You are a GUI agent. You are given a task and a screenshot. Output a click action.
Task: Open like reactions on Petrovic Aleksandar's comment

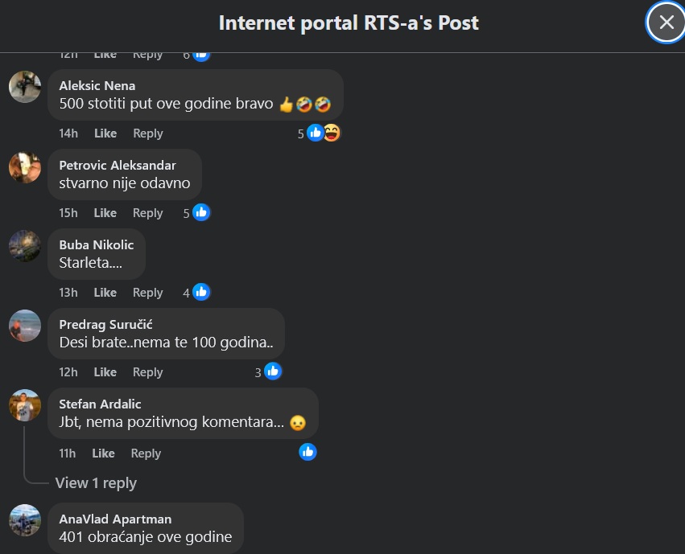(x=201, y=212)
